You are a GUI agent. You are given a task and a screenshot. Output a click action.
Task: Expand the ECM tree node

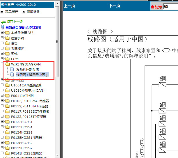pyautogui.click(x=2, y=58)
